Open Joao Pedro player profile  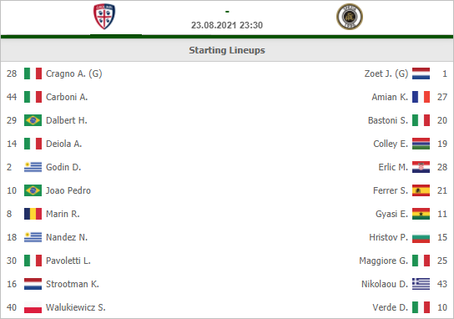point(68,190)
